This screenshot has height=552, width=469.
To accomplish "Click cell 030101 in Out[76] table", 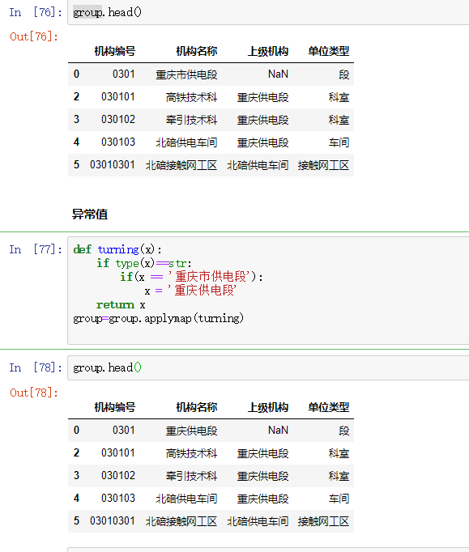I will pos(118,97).
